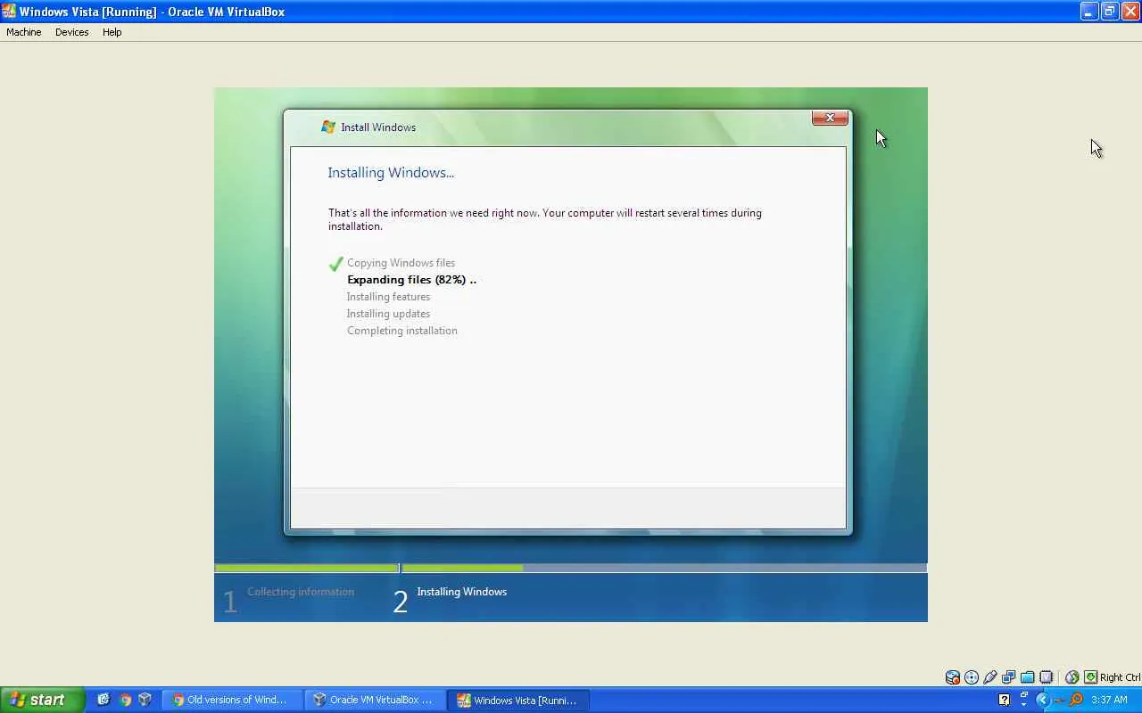1142x713 pixels.
Task: Click the orange magnifier tray icon
Action: [1076, 700]
